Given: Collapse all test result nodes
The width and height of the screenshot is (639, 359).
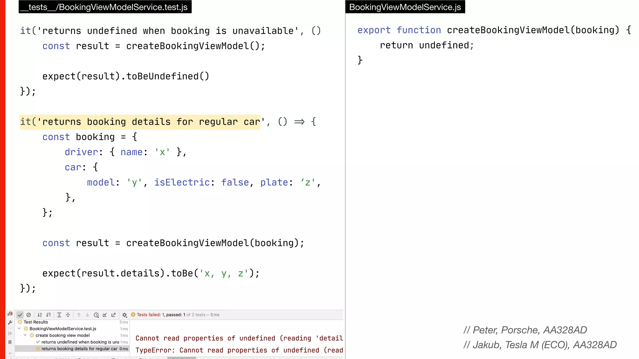Looking at the screenshot, I should coord(68,315).
